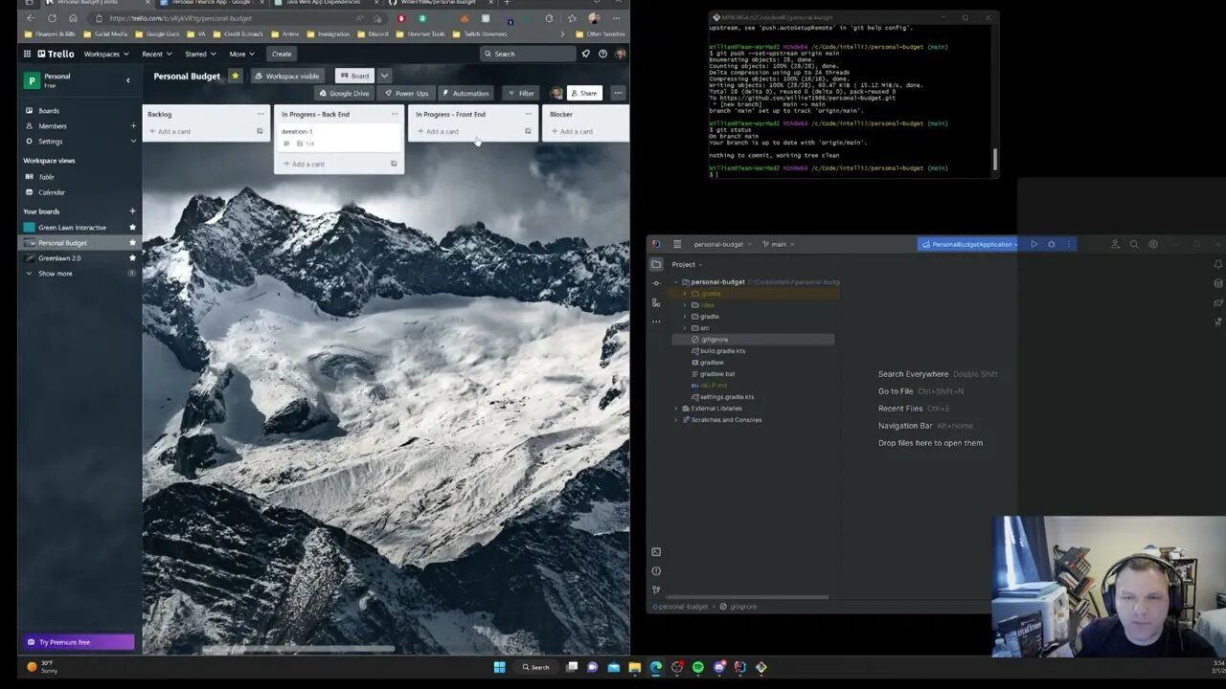Create a board via Your boards plus
The image size is (1226, 689).
pos(132,211)
